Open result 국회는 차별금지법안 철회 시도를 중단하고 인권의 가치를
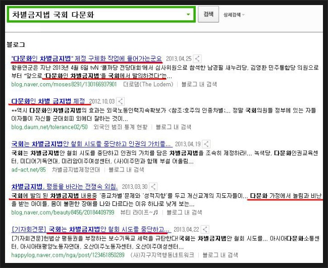 pos(92,144)
